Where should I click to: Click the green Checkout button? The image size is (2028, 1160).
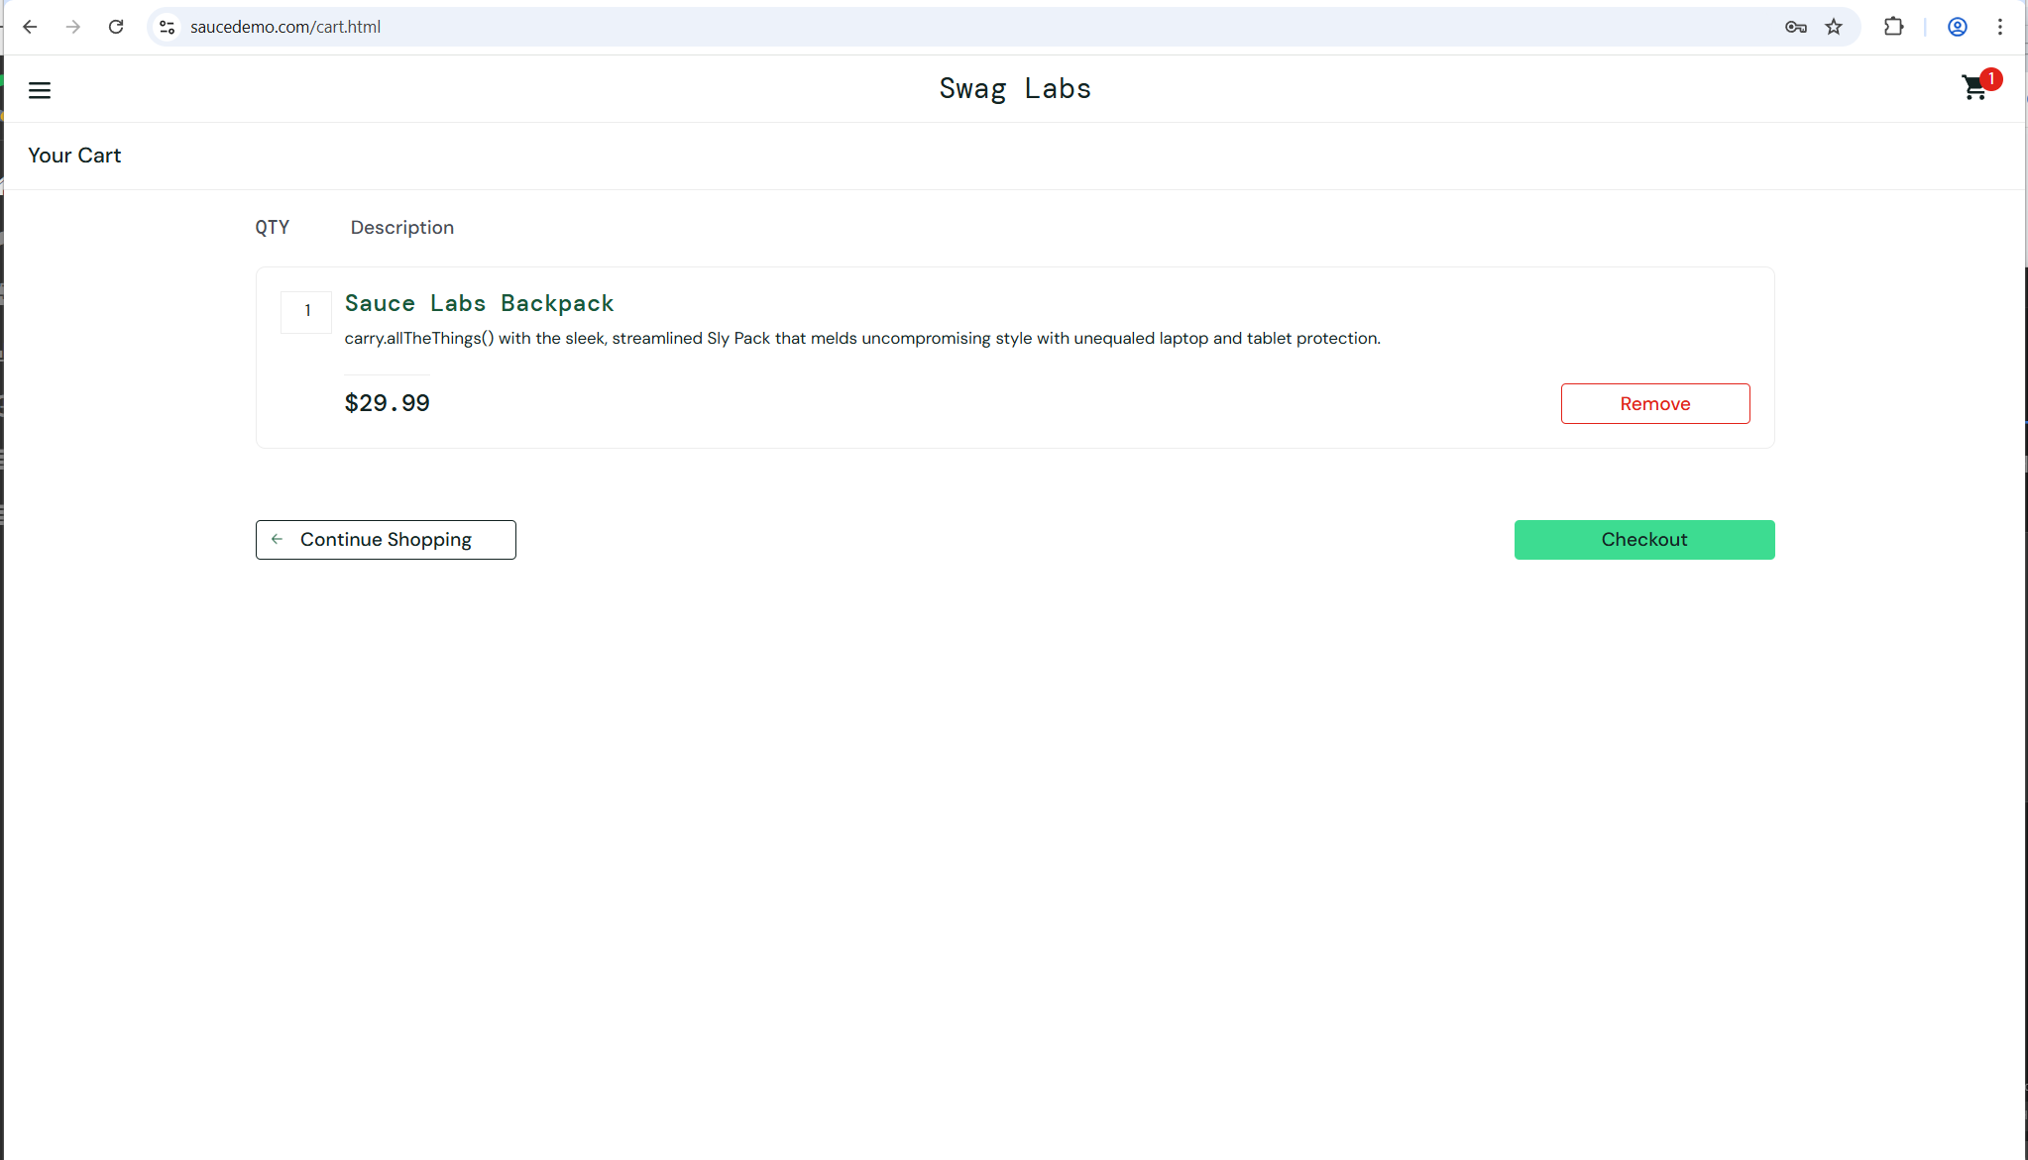(x=1643, y=539)
